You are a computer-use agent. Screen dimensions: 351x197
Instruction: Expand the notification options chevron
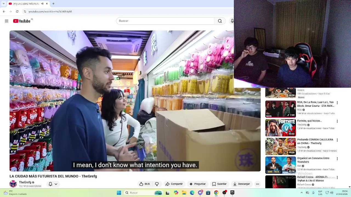click(x=56, y=184)
